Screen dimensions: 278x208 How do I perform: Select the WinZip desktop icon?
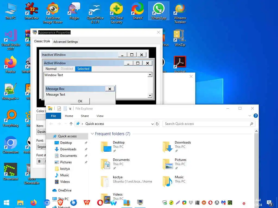tap(180, 38)
